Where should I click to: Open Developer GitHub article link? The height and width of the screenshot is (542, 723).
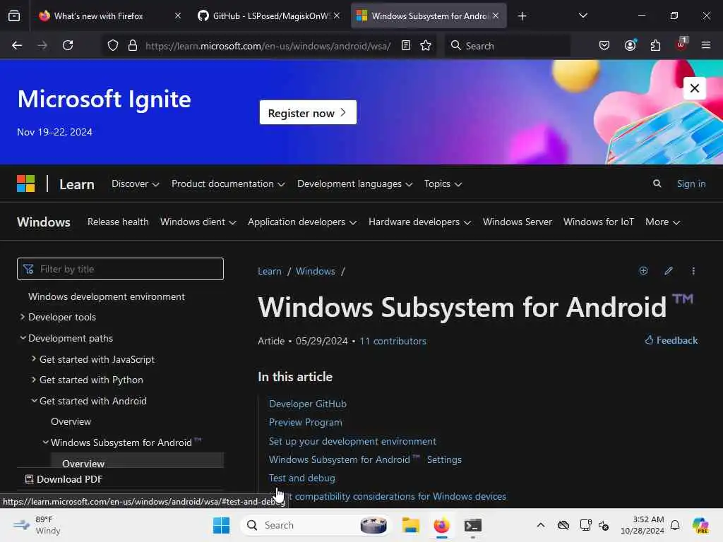[308, 404]
